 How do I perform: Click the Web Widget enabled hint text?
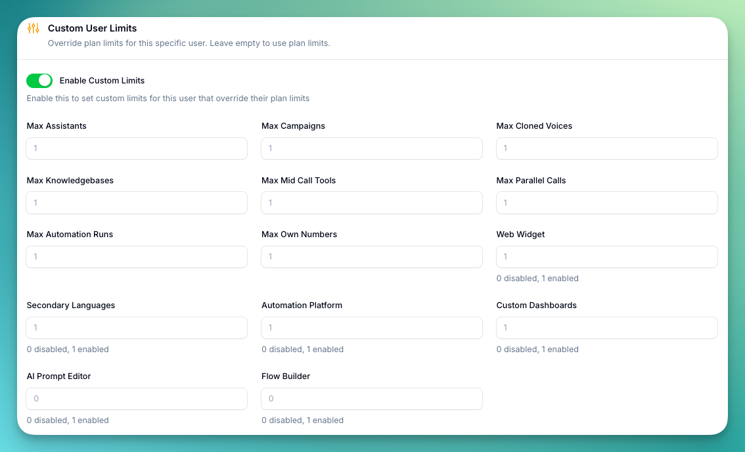tap(537, 278)
